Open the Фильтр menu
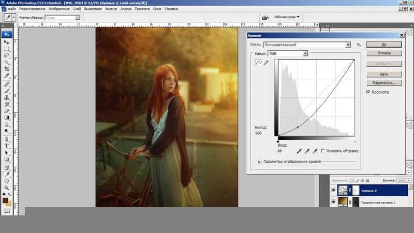The height and width of the screenshot is (233, 414). [x=111, y=9]
